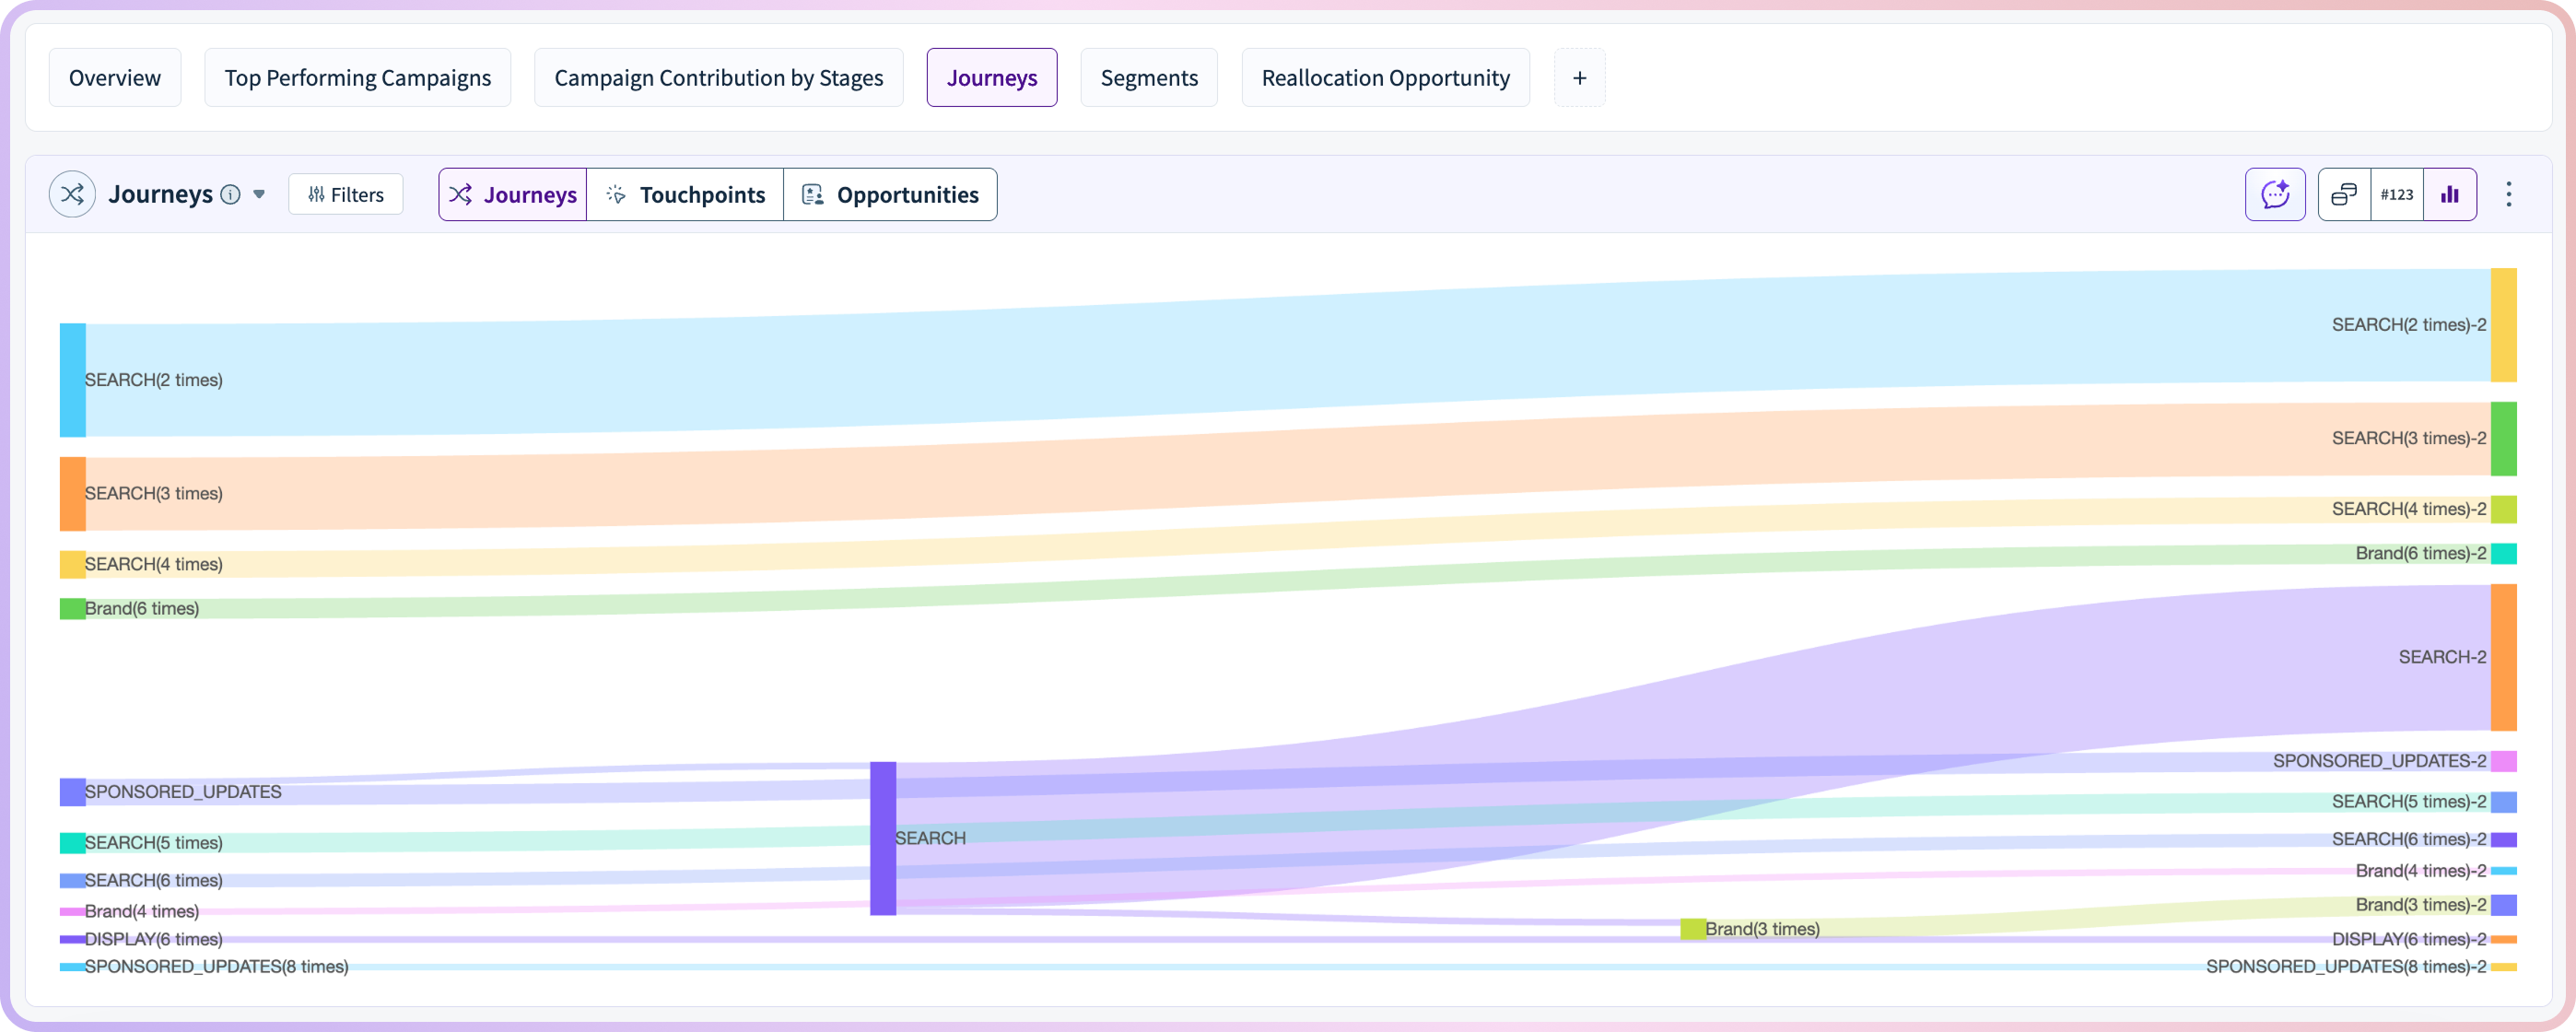Select the Opportunities view toggle
Screen dimensions: 2576x1032
(x=890, y=195)
